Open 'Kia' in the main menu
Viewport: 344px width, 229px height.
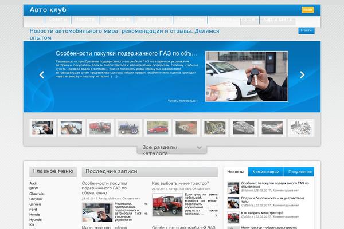coord(32,225)
